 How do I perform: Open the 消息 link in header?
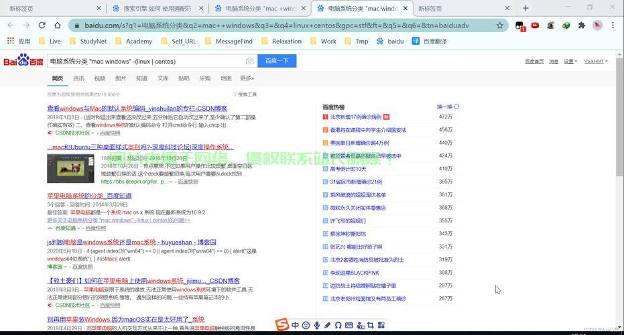coord(554,61)
